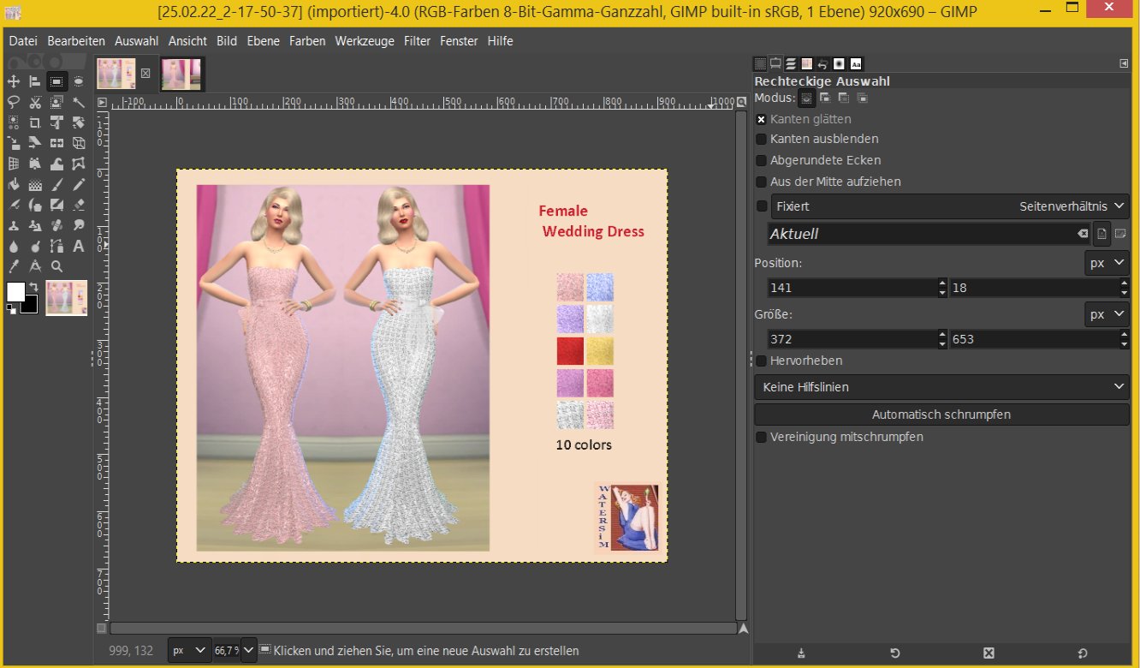1140x668 pixels.
Task: Choose the Bucket Fill tool
Action: pyautogui.click(x=14, y=184)
